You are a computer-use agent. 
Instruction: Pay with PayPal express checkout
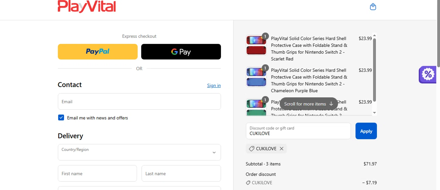pos(98,52)
